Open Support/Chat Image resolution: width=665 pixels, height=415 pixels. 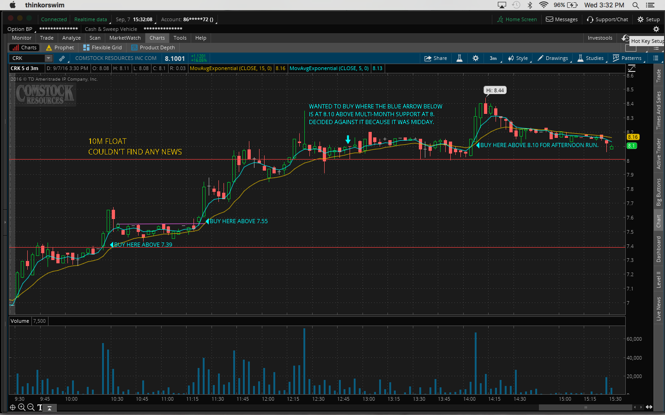tap(607, 19)
